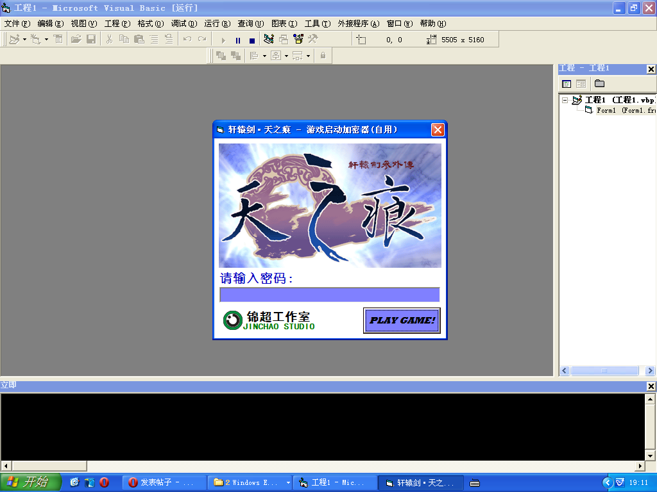Toggle the Lock Controls padlock icon
The image size is (657, 492).
[x=323, y=56]
